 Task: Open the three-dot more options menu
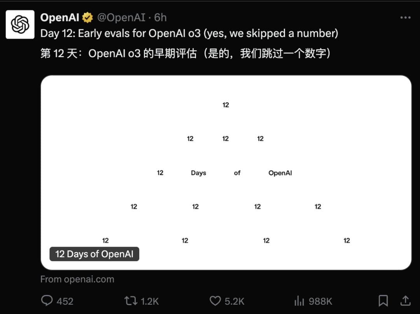tap(405, 18)
